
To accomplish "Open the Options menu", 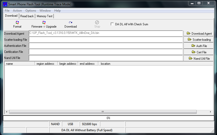I will click(31, 11).
